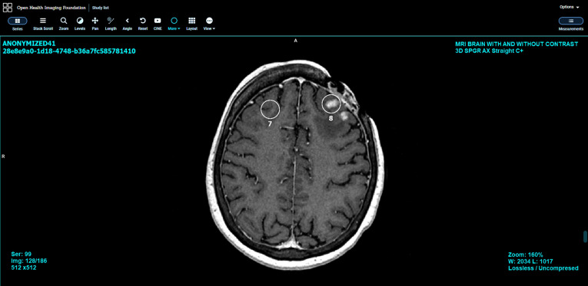Viewport: 588px width, 286px height.
Task: Select the Levels window adjustment tool
Action: (x=80, y=24)
